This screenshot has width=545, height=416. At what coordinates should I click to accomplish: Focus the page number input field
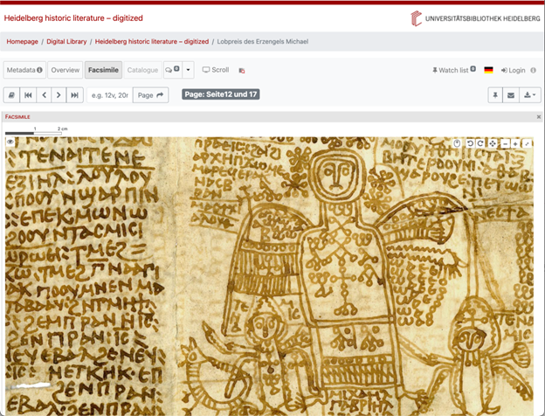110,95
